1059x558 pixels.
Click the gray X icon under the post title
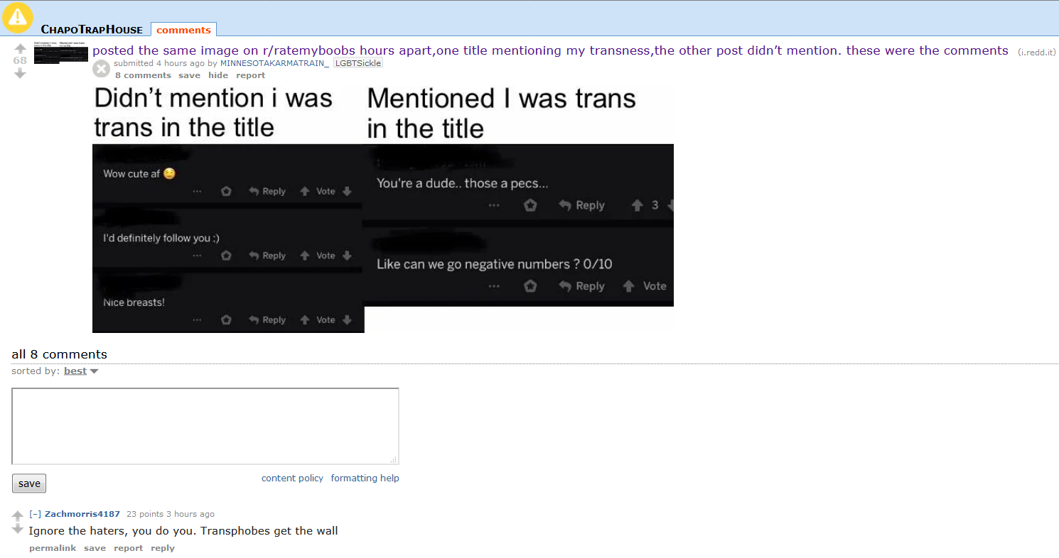point(102,69)
